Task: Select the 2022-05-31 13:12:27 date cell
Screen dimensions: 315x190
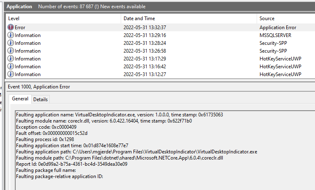Action: tap(145, 74)
